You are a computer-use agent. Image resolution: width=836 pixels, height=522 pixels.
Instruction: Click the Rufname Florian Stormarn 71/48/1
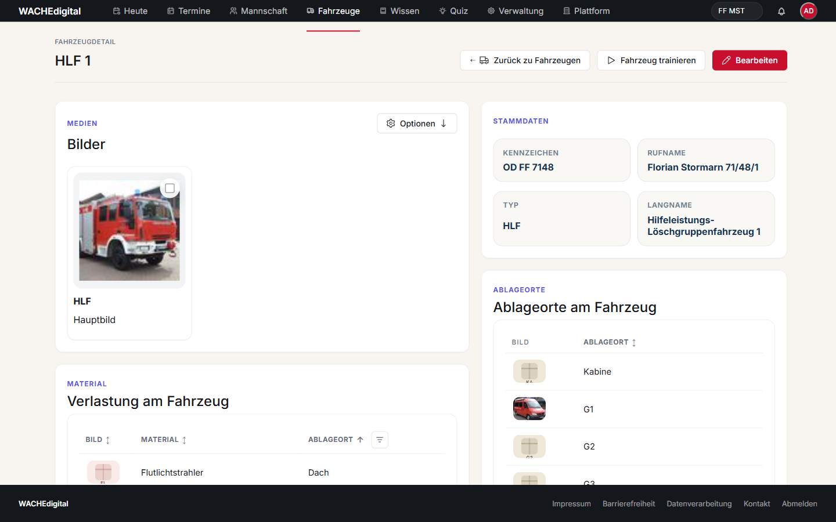703,167
